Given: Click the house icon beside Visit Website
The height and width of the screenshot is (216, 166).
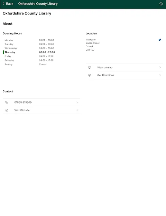Looking at the screenshot, I should coord(7,110).
